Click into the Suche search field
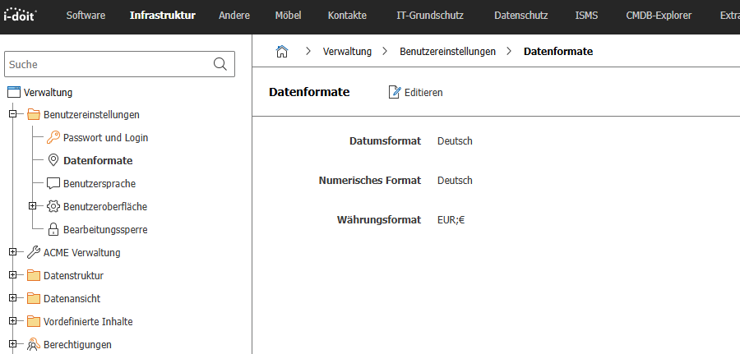The width and height of the screenshot is (740, 354). click(x=107, y=64)
